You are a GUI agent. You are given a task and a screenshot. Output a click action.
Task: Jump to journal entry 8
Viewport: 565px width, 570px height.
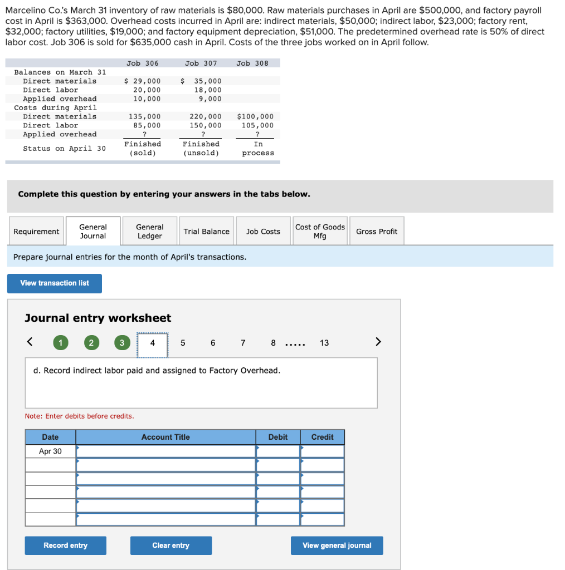[x=273, y=343]
